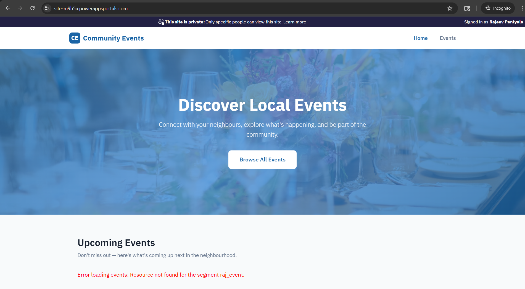Click the blue CE logo badge
The height and width of the screenshot is (289, 525).
point(75,38)
